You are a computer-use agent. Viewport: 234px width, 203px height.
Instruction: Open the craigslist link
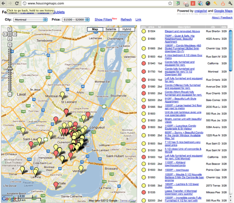pos(201,11)
